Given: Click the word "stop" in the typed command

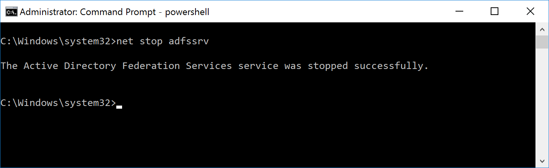Looking at the screenshot, I should pos(151,41).
